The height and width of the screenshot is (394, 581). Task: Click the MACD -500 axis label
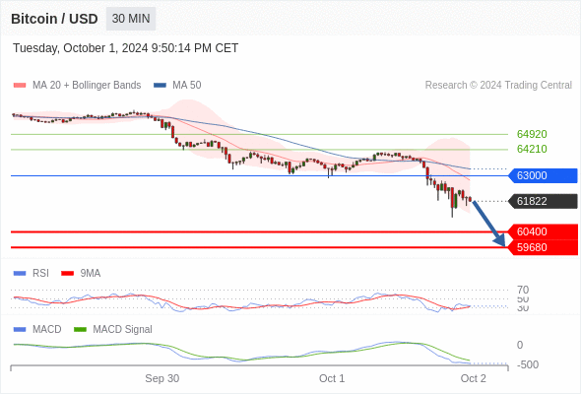tap(528, 364)
